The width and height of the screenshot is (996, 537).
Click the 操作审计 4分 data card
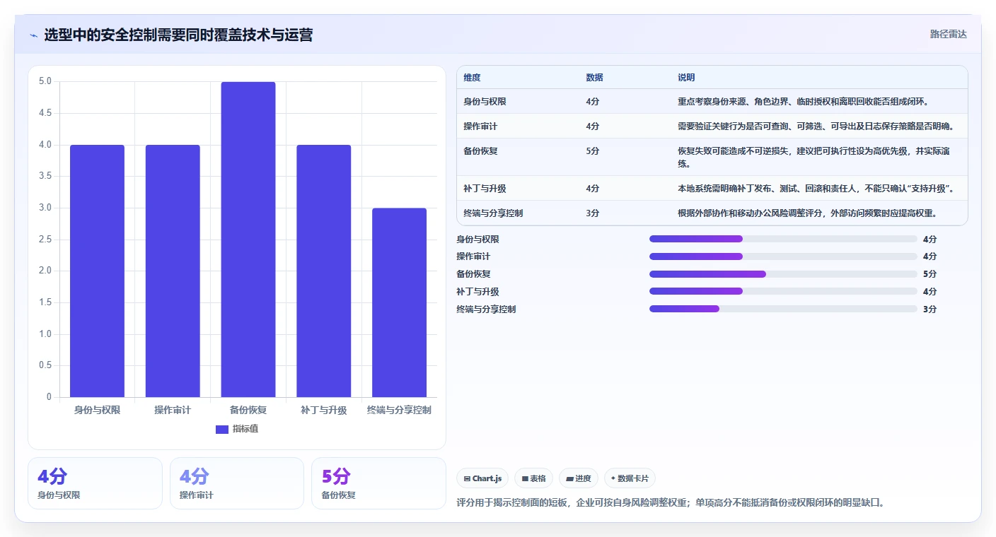237,483
